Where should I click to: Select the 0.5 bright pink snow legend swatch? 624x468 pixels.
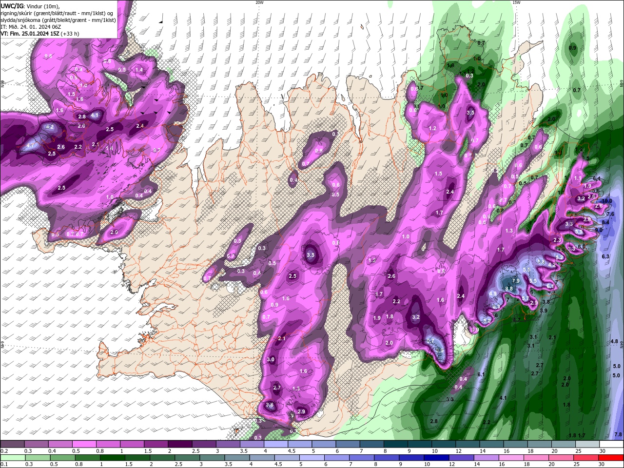point(84,444)
